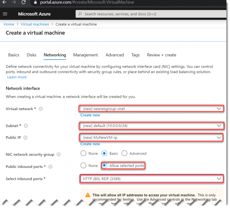Click the Virtual machines breadcrumb link
This screenshot has width=230, height=209.
[x=35, y=24]
